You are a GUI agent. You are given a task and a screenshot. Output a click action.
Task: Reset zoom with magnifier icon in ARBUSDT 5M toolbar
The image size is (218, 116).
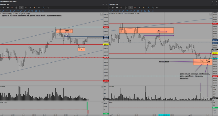(x=48, y=8)
